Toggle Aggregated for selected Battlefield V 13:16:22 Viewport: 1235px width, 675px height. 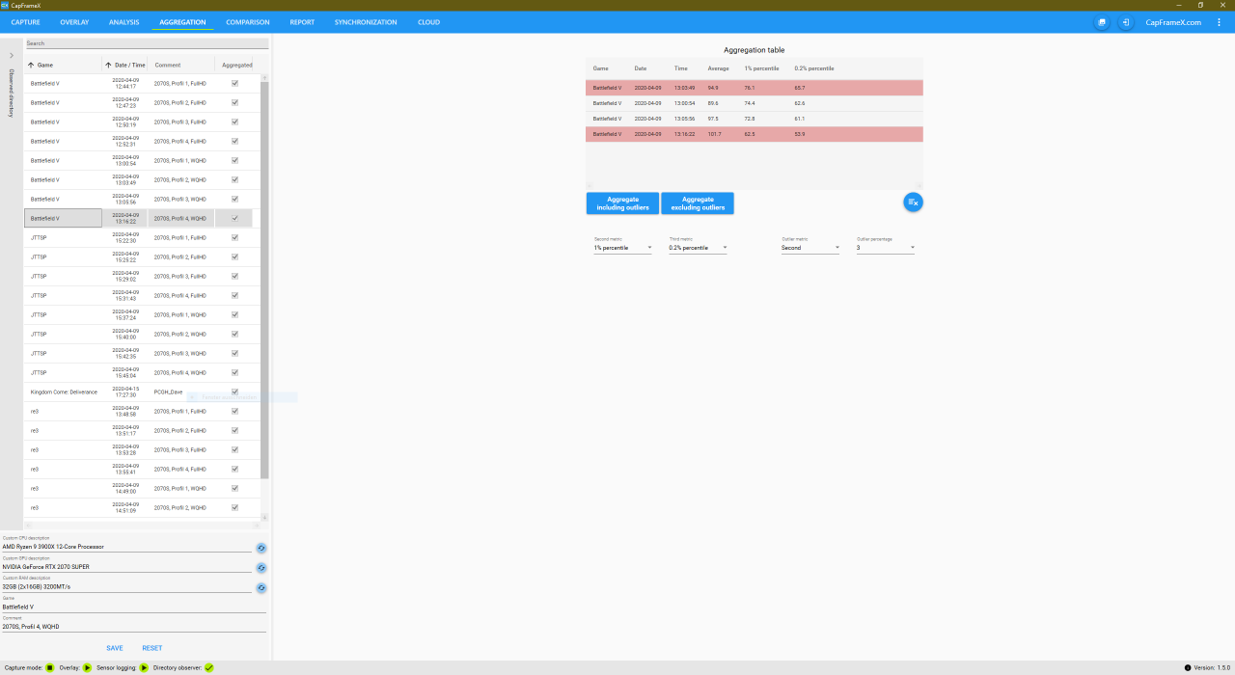tap(234, 218)
